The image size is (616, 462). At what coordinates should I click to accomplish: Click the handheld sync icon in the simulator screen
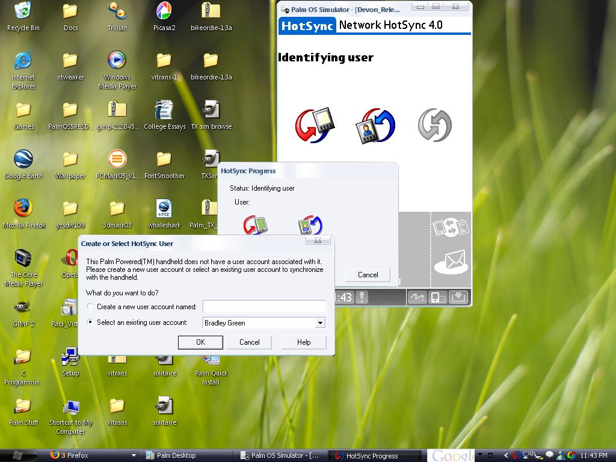click(314, 125)
